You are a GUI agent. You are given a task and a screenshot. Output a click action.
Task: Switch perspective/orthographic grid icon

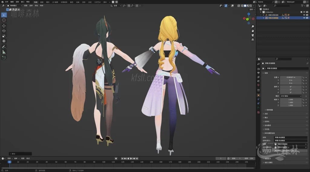click(253, 39)
